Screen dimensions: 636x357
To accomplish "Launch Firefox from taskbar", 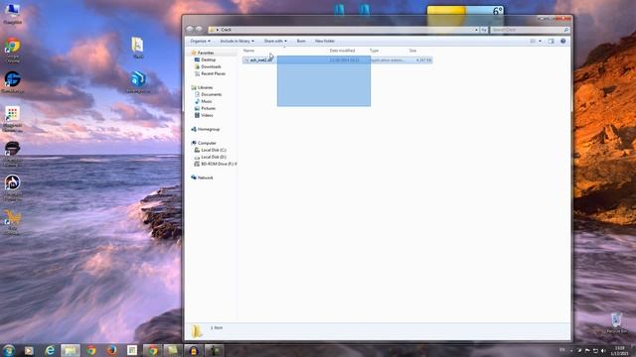I will 111,350.
